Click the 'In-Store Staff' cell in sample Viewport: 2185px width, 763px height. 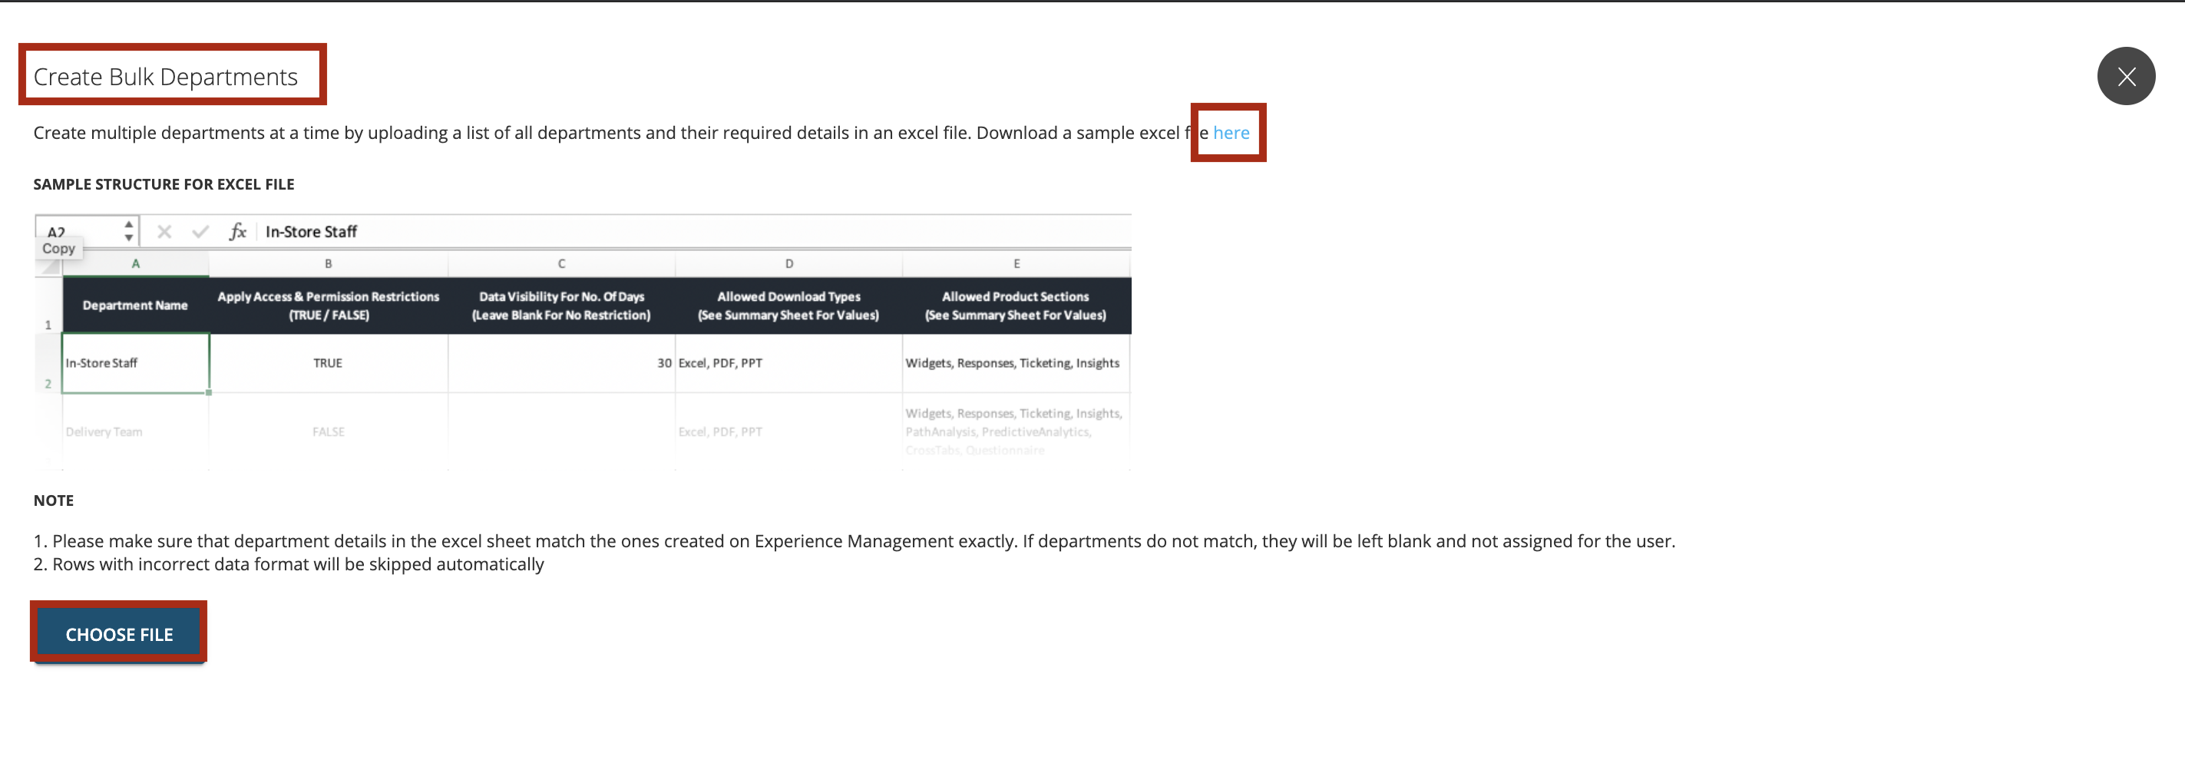pos(136,363)
